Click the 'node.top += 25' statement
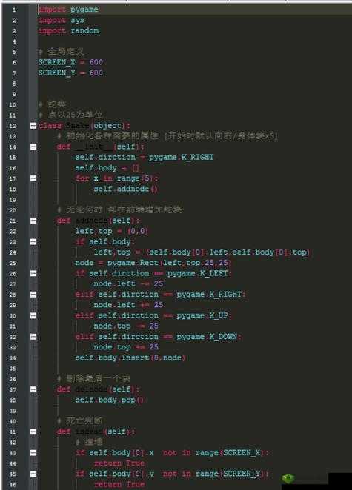This screenshot has height=490, width=352. [x=126, y=347]
